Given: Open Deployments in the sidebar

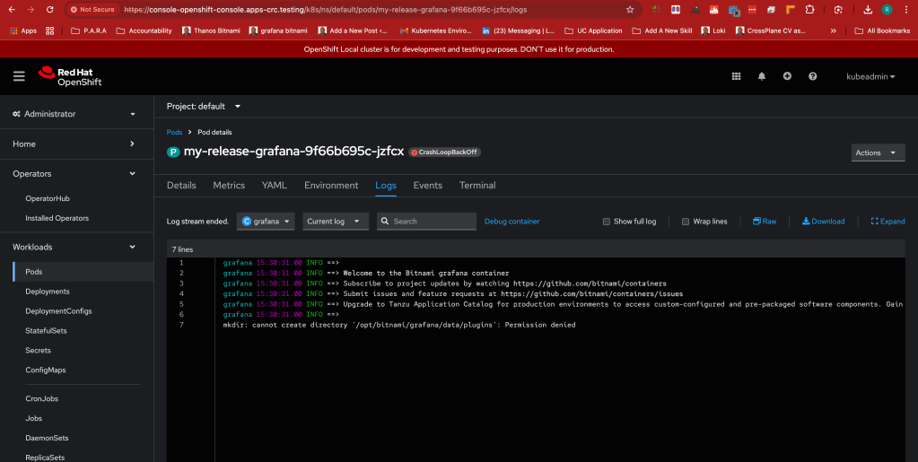Looking at the screenshot, I should [x=48, y=291].
